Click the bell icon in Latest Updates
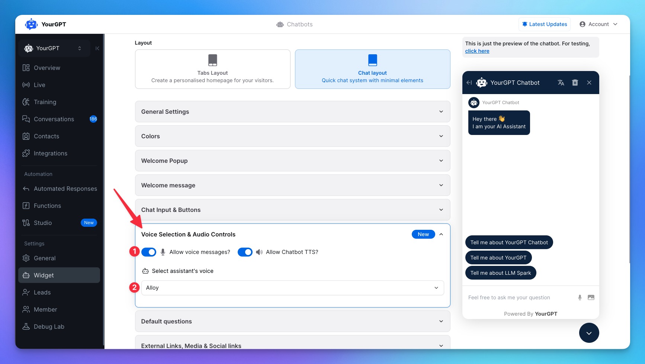This screenshot has width=645, height=364. [524, 24]
